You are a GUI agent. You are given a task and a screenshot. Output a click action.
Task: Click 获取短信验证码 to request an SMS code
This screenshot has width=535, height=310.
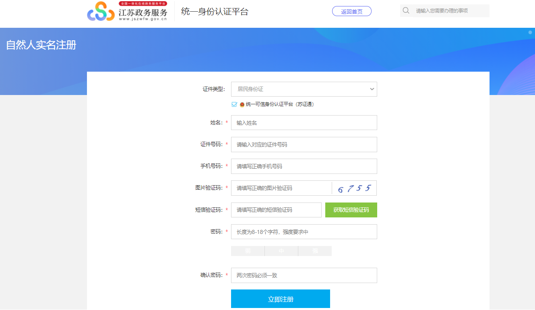click(351, 210)
